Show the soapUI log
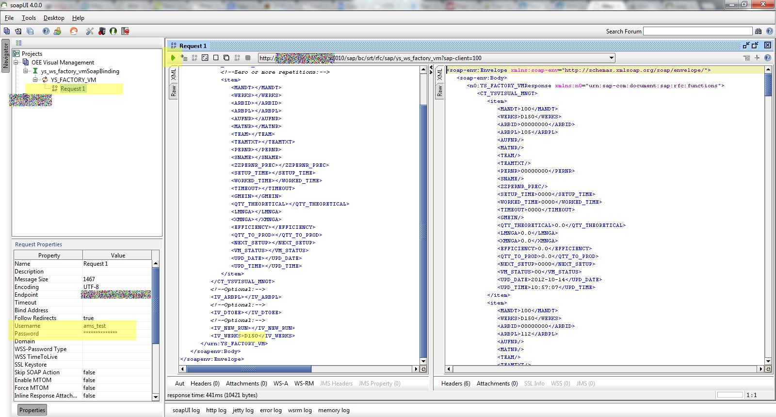The width and height of the screenshot is (776, 417). click(x=186, y=410)
